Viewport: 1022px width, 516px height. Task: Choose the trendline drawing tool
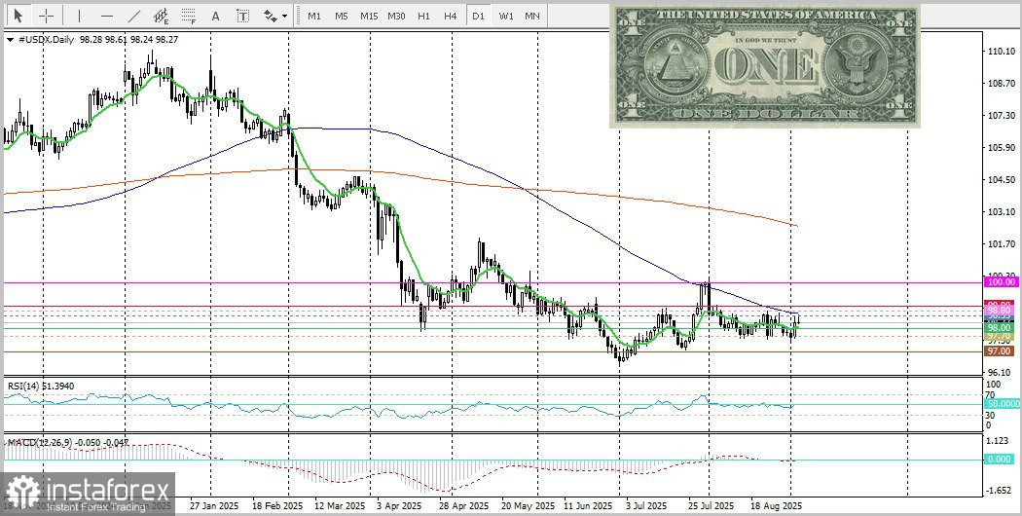133,15
